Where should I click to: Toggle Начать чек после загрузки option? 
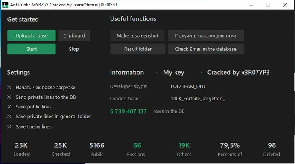pyautogui.click(x=41, y=88)
